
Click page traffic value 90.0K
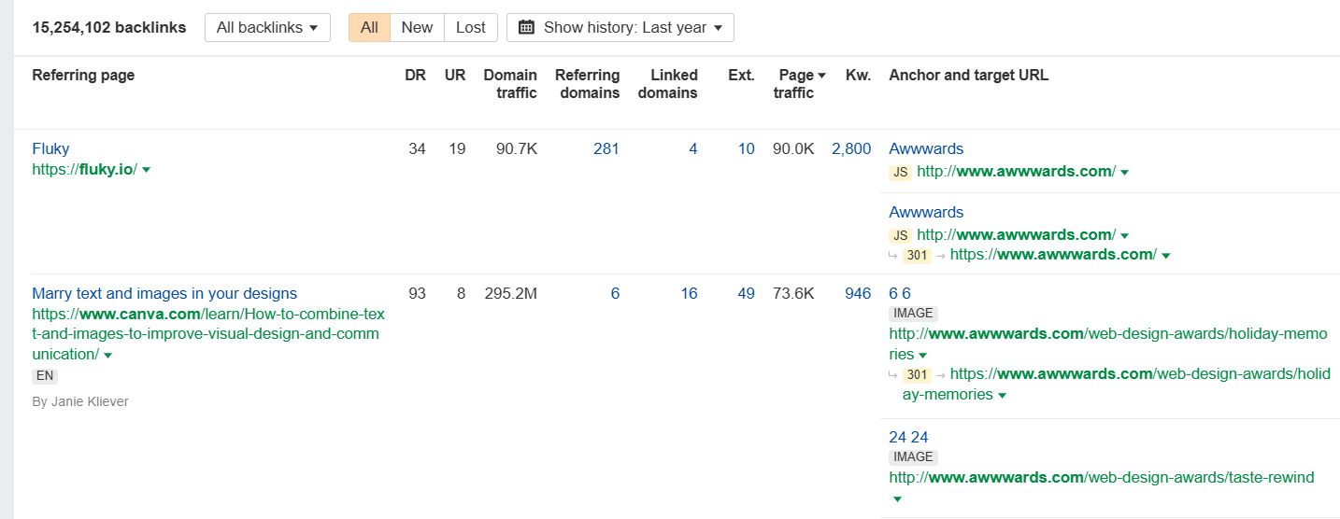(x=793, y=148)
